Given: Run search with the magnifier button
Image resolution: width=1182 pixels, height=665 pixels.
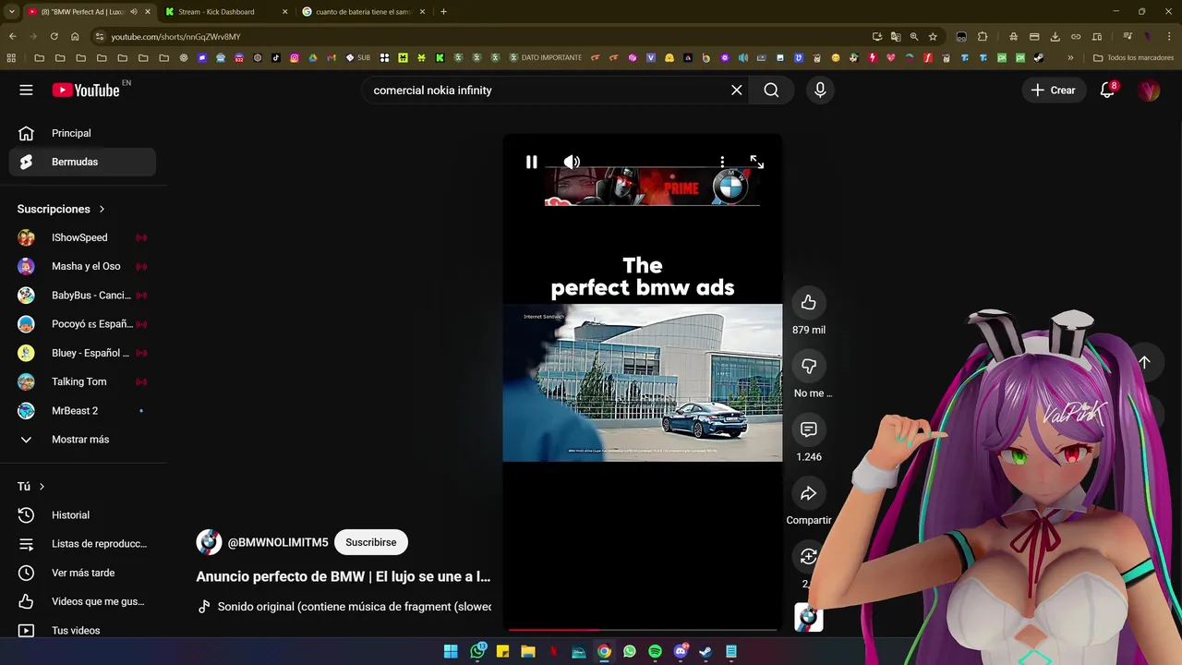Looking at the screenshot, I should click(772, 90).
